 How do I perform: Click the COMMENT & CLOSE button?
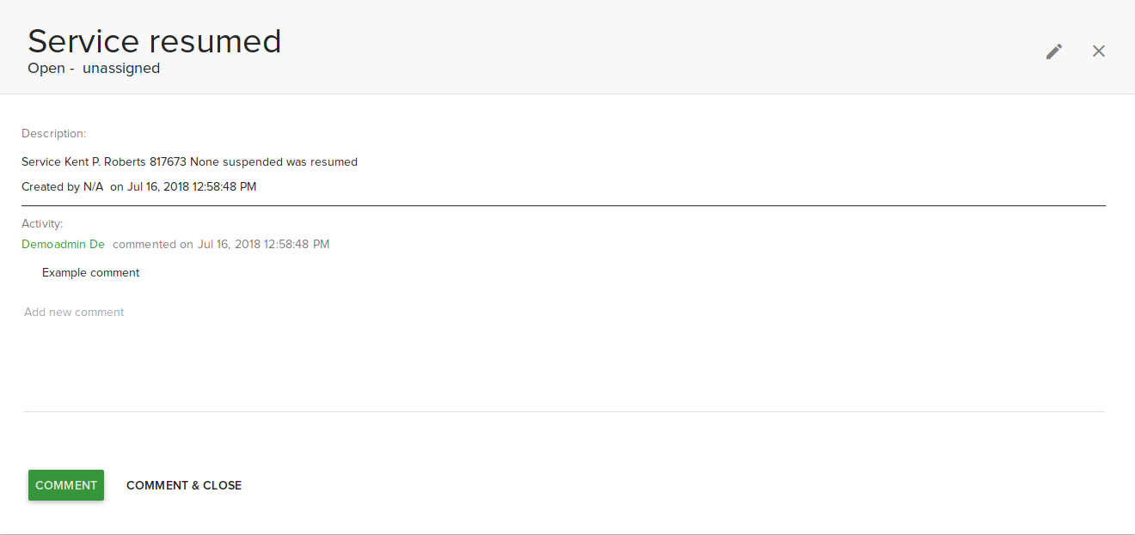click(x=184, y=485)
